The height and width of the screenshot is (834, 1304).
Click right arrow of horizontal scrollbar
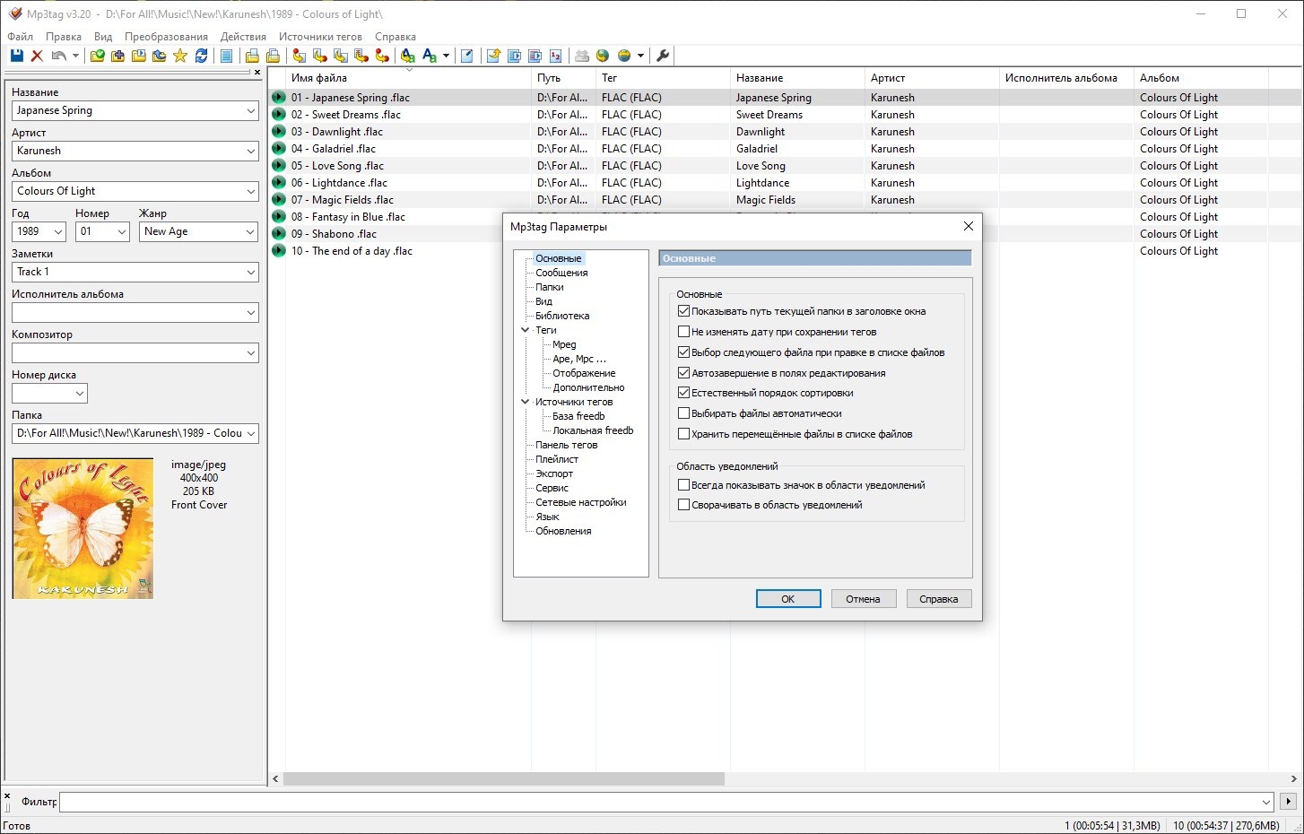[1293, 779]
